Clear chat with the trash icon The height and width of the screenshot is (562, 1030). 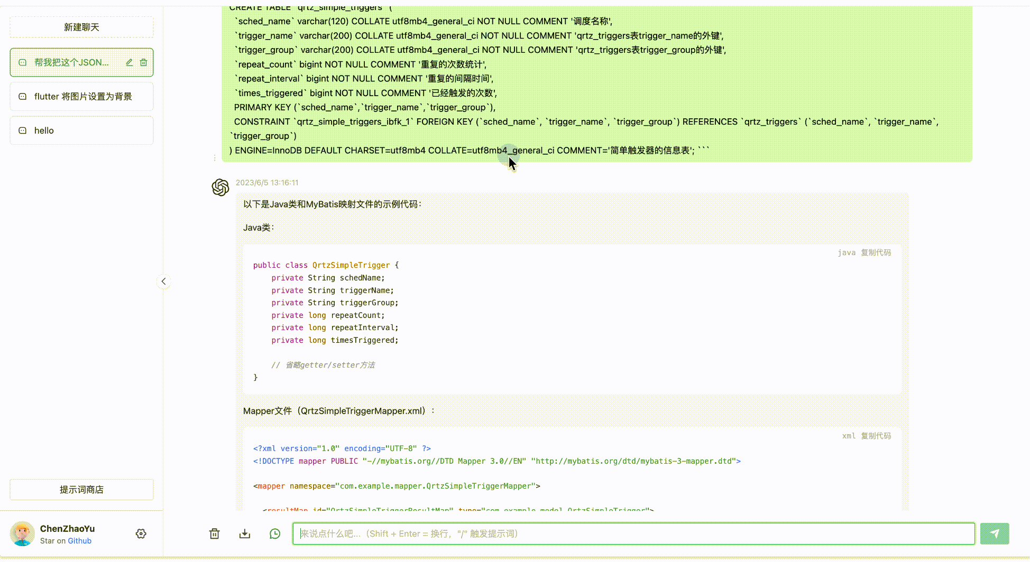pyautogui.click(x=214, y=533)
